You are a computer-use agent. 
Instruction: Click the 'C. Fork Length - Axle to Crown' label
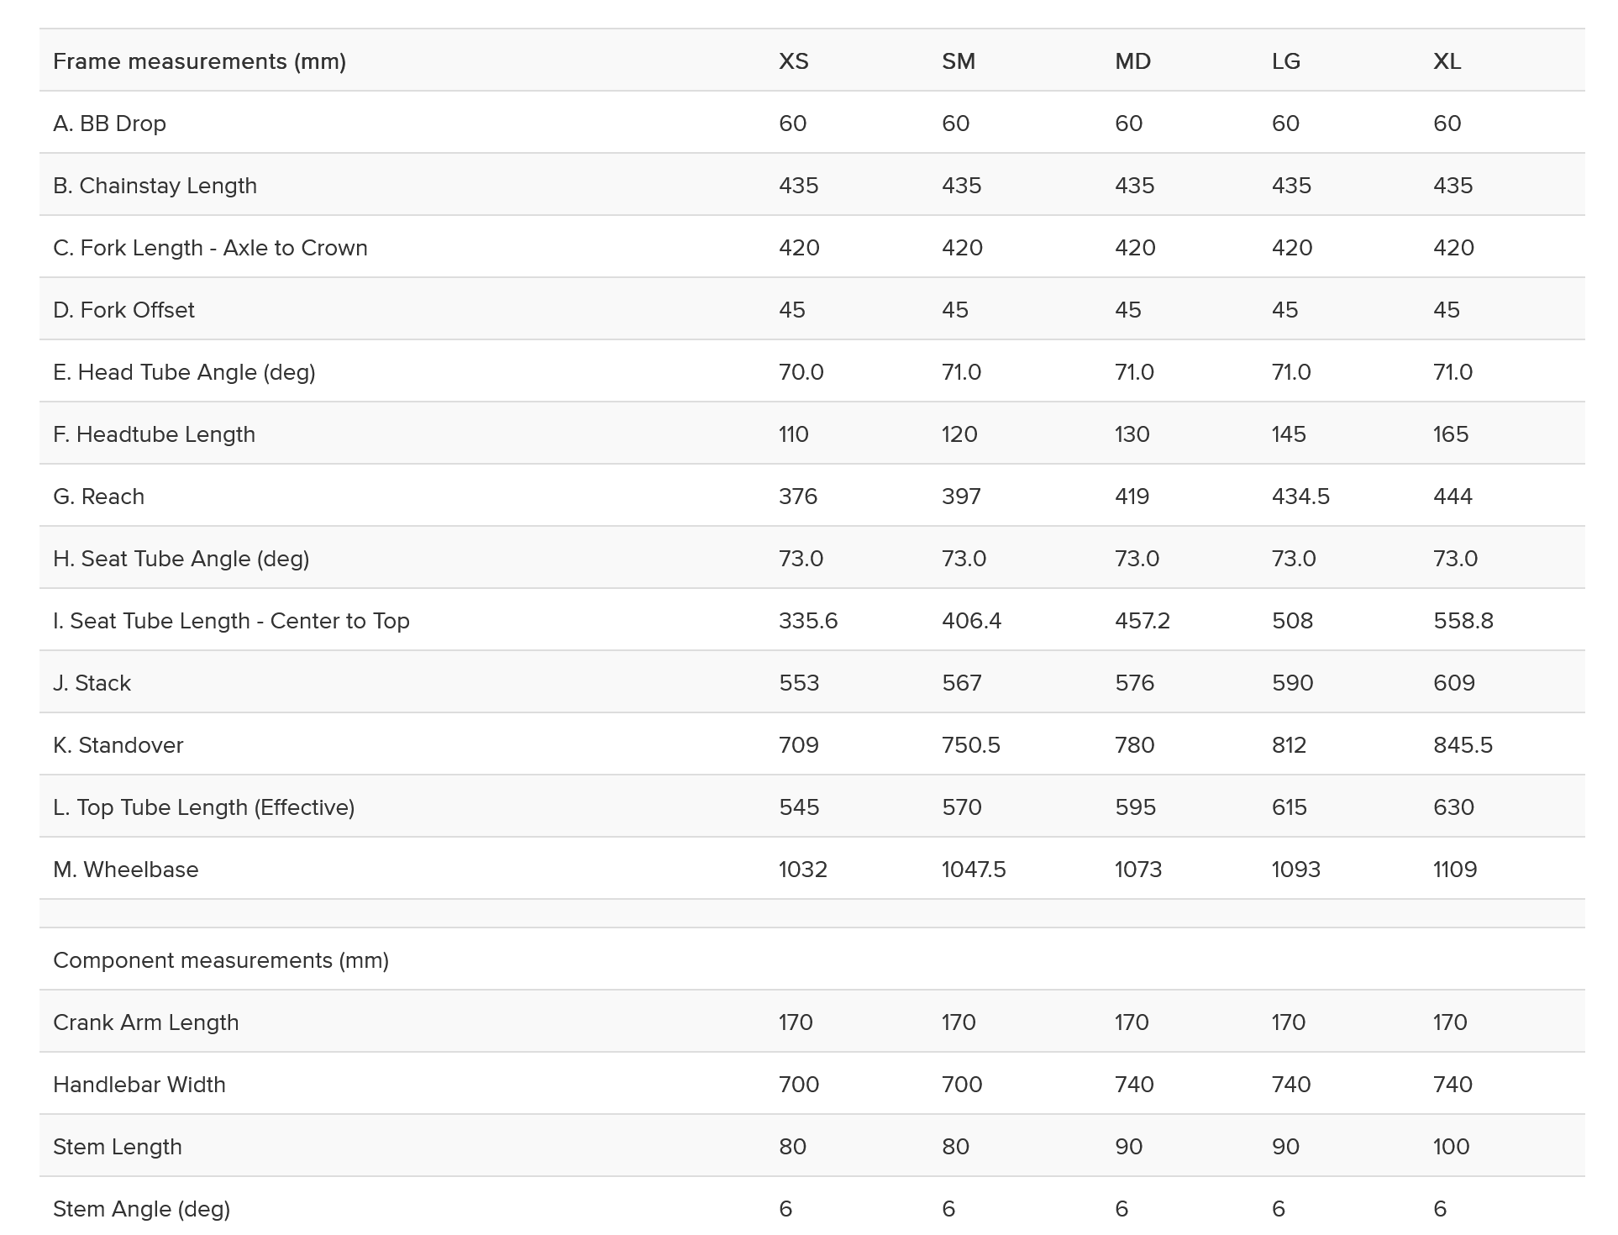point(210,248)
